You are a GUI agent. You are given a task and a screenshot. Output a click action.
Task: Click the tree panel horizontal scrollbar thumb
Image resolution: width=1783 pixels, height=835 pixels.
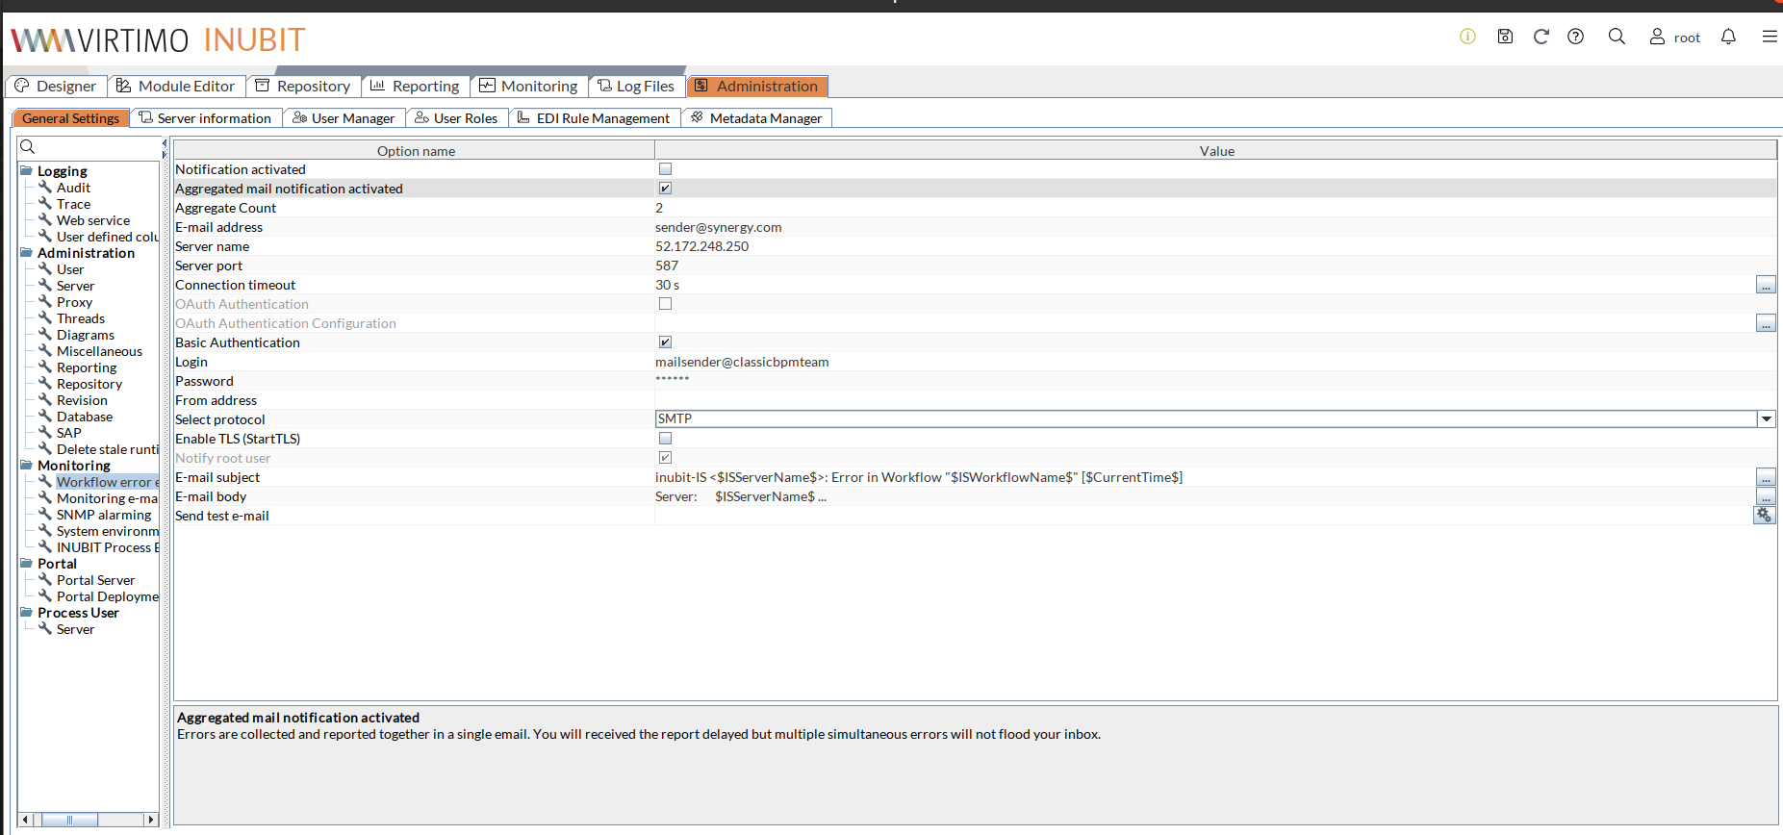pyautogui.click(x=69, y=820)
